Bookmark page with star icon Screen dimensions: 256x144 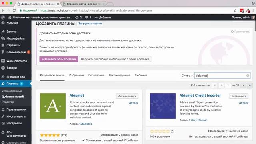pos(235,10)
